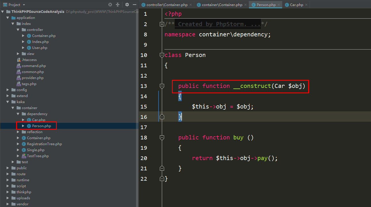Collapse the dependency folder
Image resolution: width=371 pixels, height=207 pixels.
(x=18, y=114)
